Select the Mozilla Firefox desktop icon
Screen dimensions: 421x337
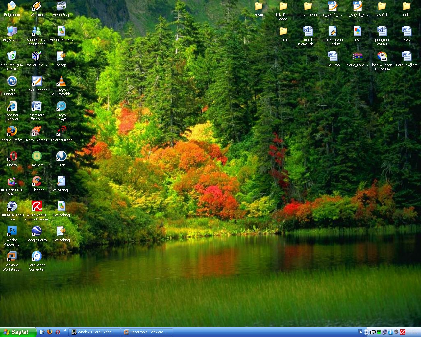pyautogui.click(x=12, y=131)
